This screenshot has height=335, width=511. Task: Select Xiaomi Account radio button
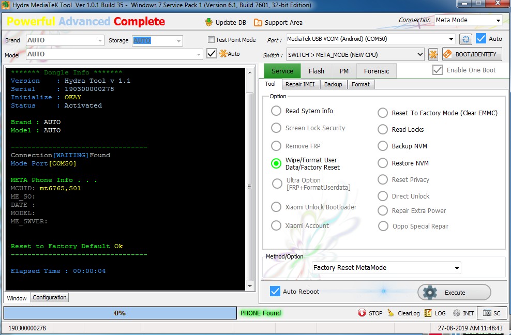276,225
